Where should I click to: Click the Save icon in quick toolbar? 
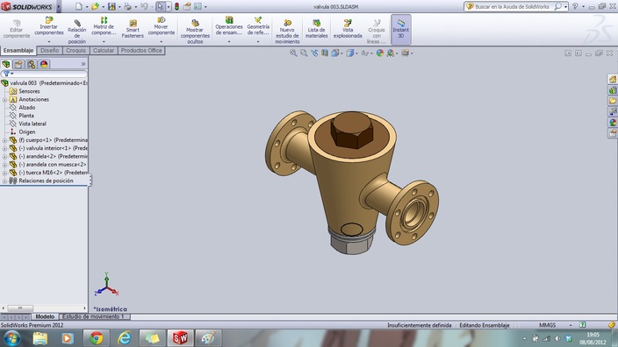coord(112,7)
